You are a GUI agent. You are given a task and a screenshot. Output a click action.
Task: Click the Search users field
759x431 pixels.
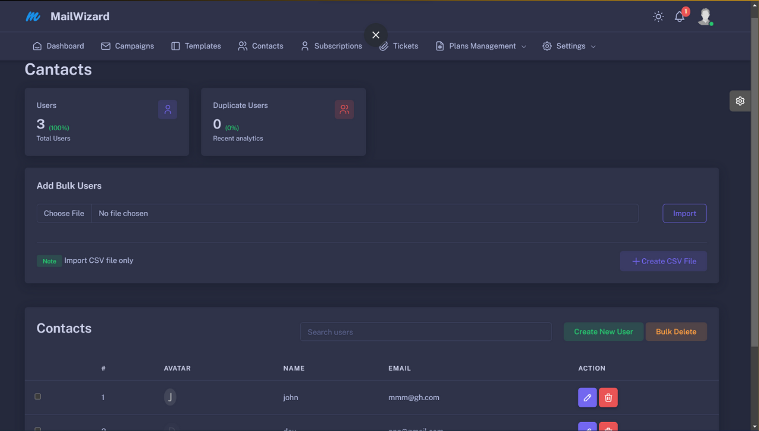click(x=425, y=332)
